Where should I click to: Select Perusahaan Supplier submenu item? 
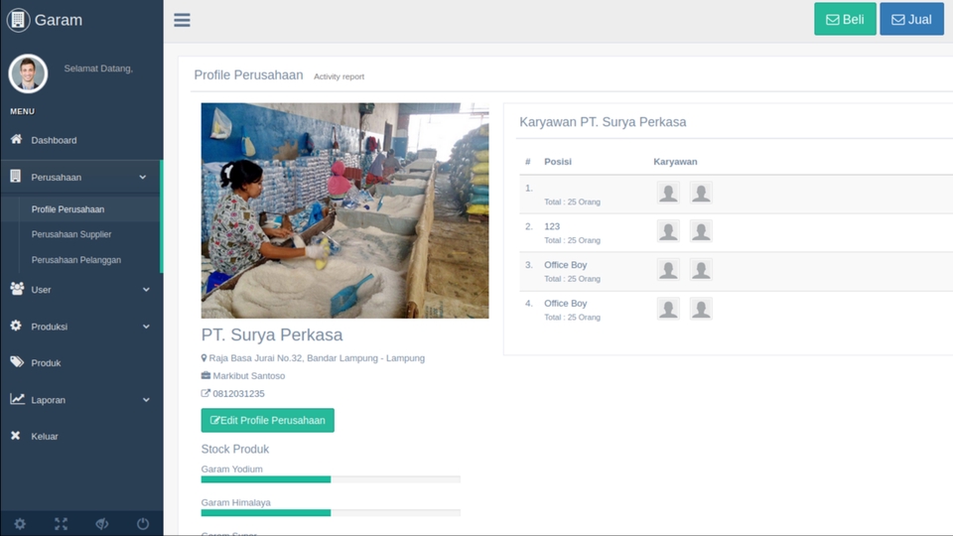tap(80, 234)
